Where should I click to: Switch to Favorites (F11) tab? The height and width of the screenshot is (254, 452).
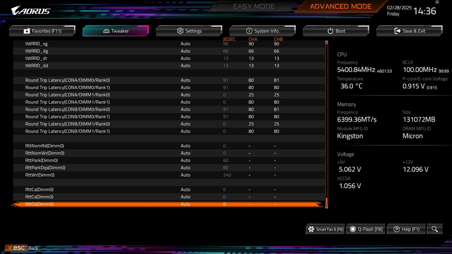(x=42, y=31)
